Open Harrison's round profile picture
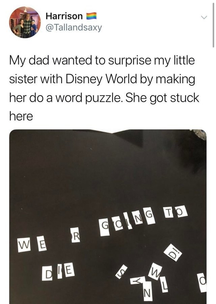The width and height of the screenshot is (216, 304). point(25,22)
